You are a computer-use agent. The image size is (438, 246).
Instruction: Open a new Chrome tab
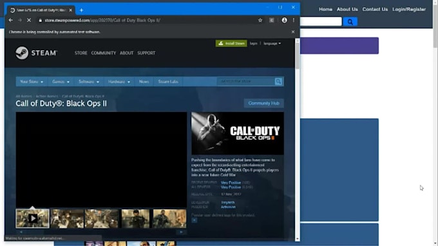click(x=81, y=10)
